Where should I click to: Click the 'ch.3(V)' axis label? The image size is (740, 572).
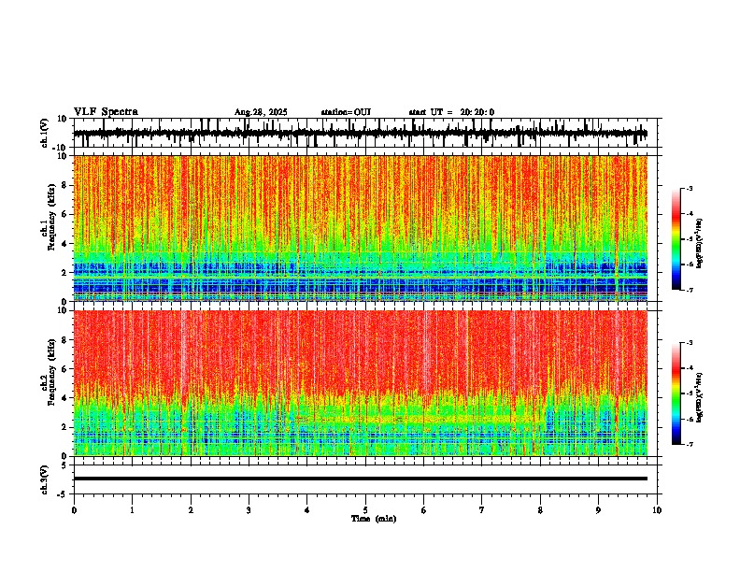(46, 479)
